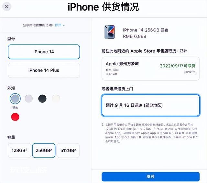The image size is (207, 183).
Task: Pick the starlight white color swatch
Action: coord(56,99)
